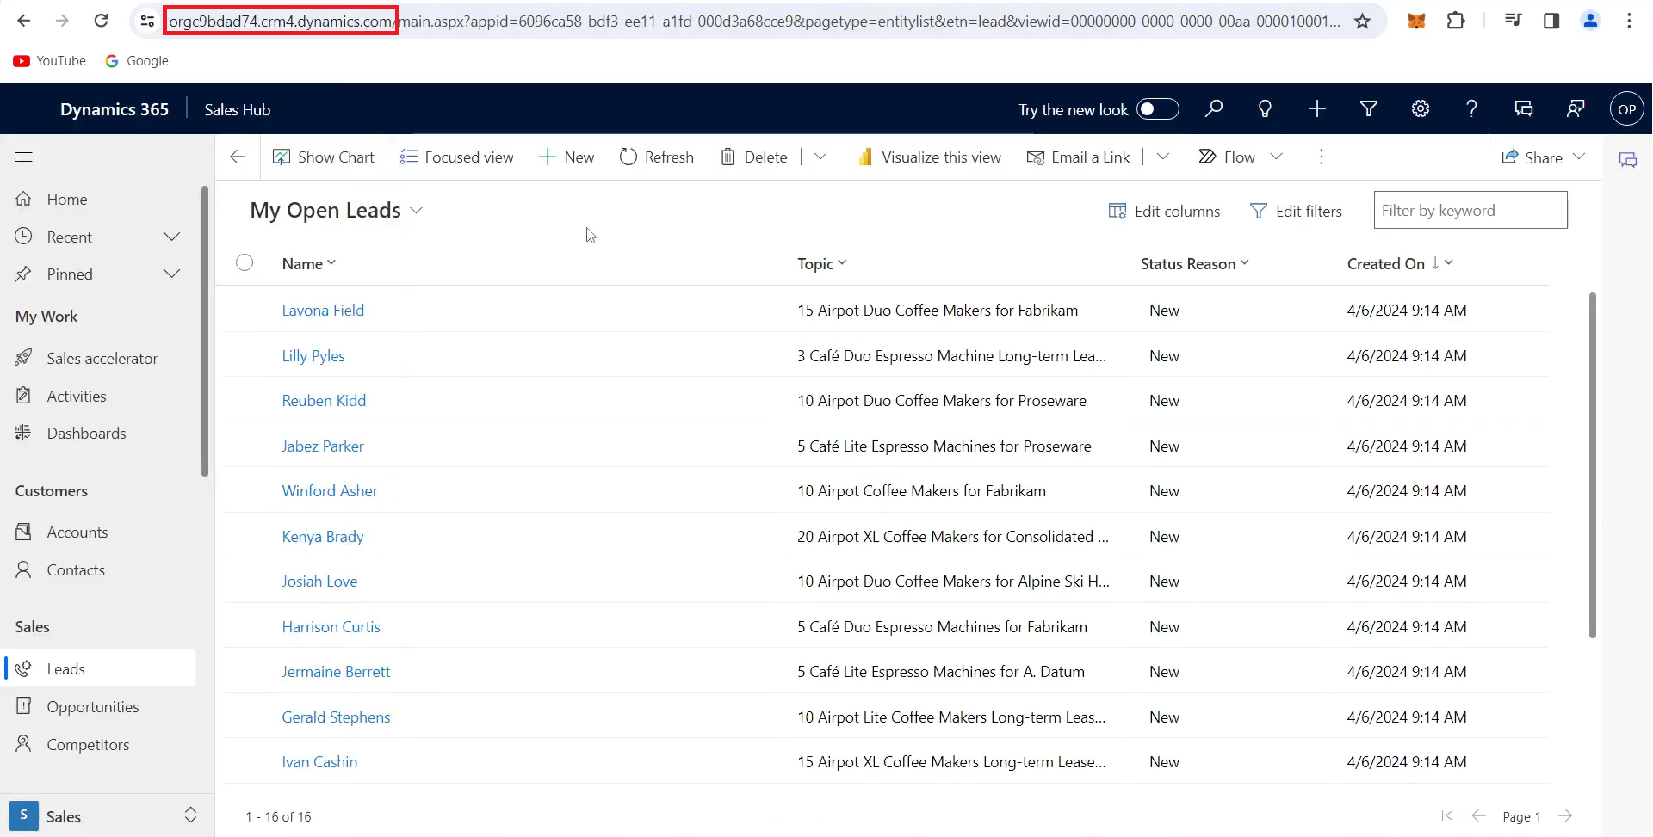The image size is (1653, 837).
Task: Open the Share dropdown
Action: (1544, 157)
